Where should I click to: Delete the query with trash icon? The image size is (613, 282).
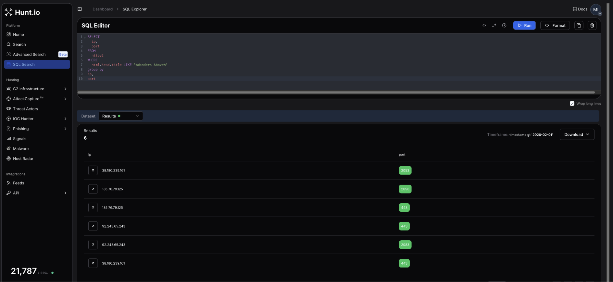click(x=592, y=25)
